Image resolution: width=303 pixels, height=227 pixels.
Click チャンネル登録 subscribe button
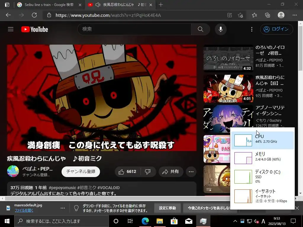coord(81,171)
